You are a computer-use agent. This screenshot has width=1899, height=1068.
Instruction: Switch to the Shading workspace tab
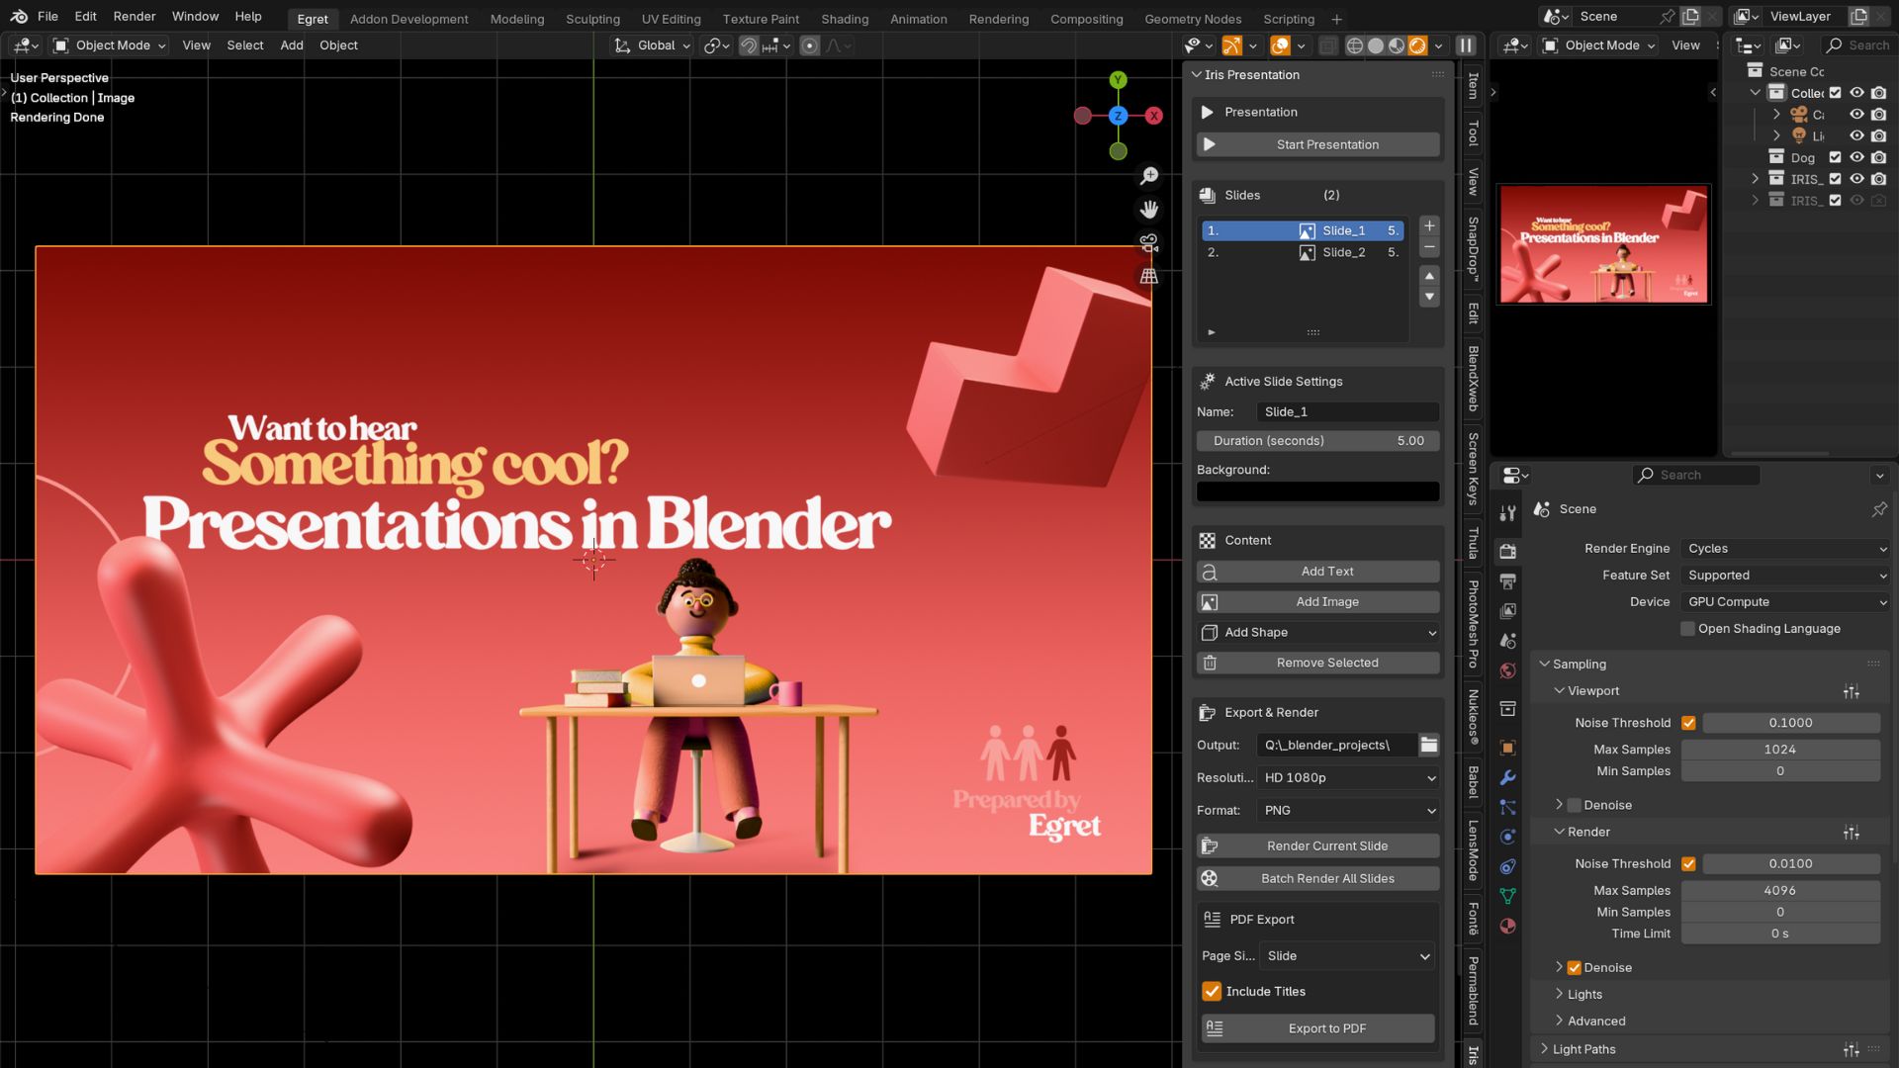tap(844, 19)
